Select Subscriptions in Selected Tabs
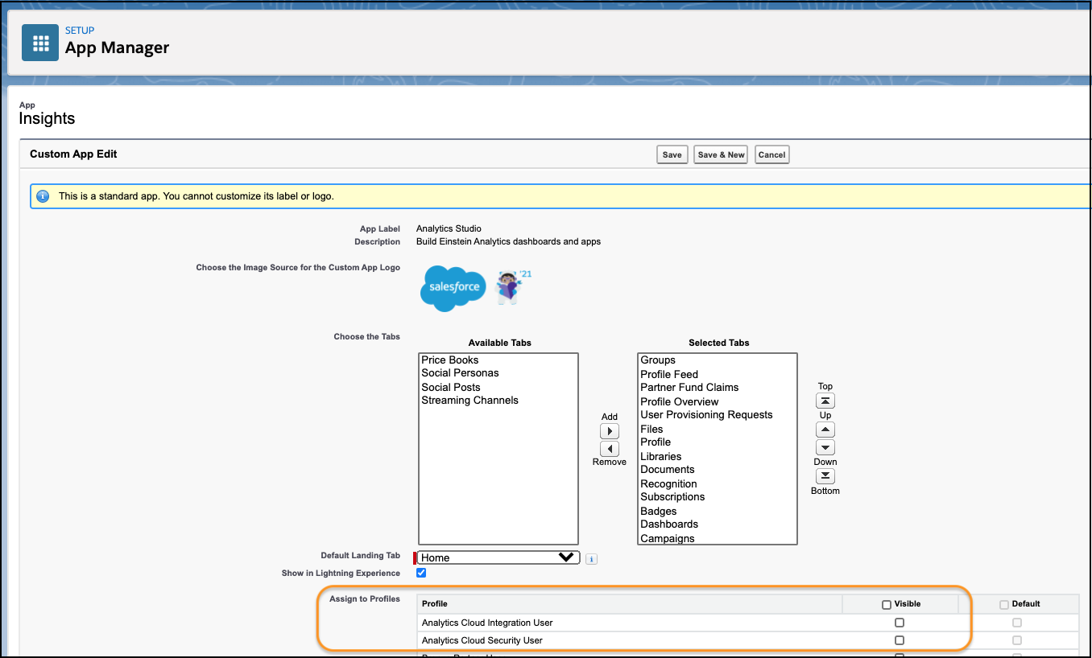Screen dimensions: 1092x658 pos(717,497)
